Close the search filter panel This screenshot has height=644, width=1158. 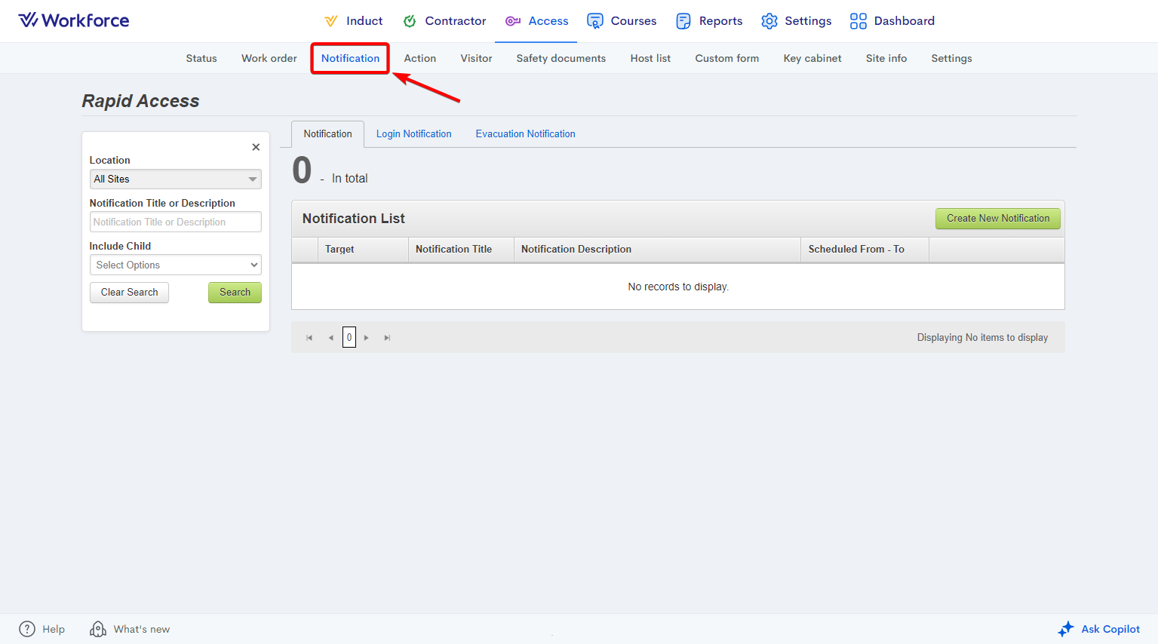tap(256, 147)
